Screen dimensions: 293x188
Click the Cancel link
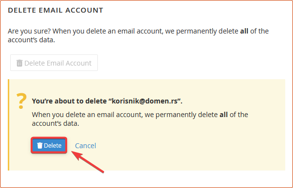pyautogui.click(x=85, y=146)
